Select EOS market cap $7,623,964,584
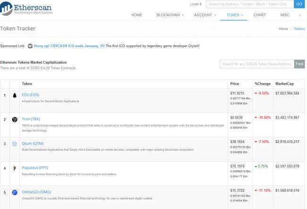This screenshot has height=209, width=307. tap(287, 93)
